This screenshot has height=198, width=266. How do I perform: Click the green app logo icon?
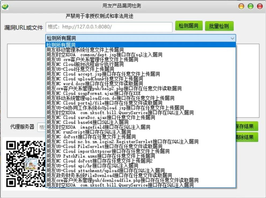5,6
